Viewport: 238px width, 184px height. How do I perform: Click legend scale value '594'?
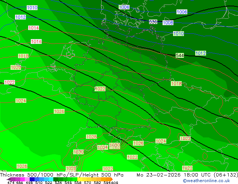coord(107,182)
